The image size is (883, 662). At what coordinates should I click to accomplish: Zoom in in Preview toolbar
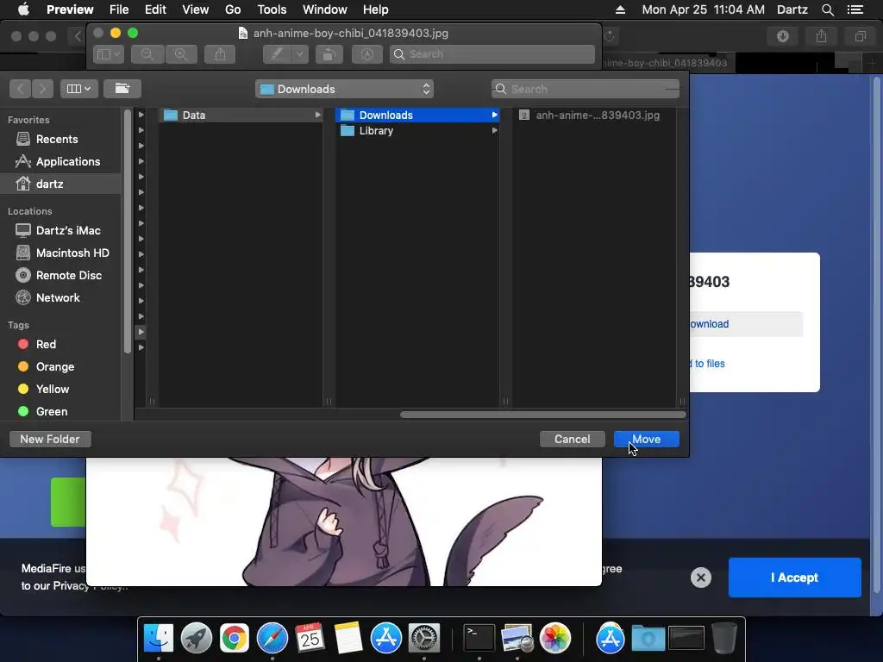tap(181, 54)
